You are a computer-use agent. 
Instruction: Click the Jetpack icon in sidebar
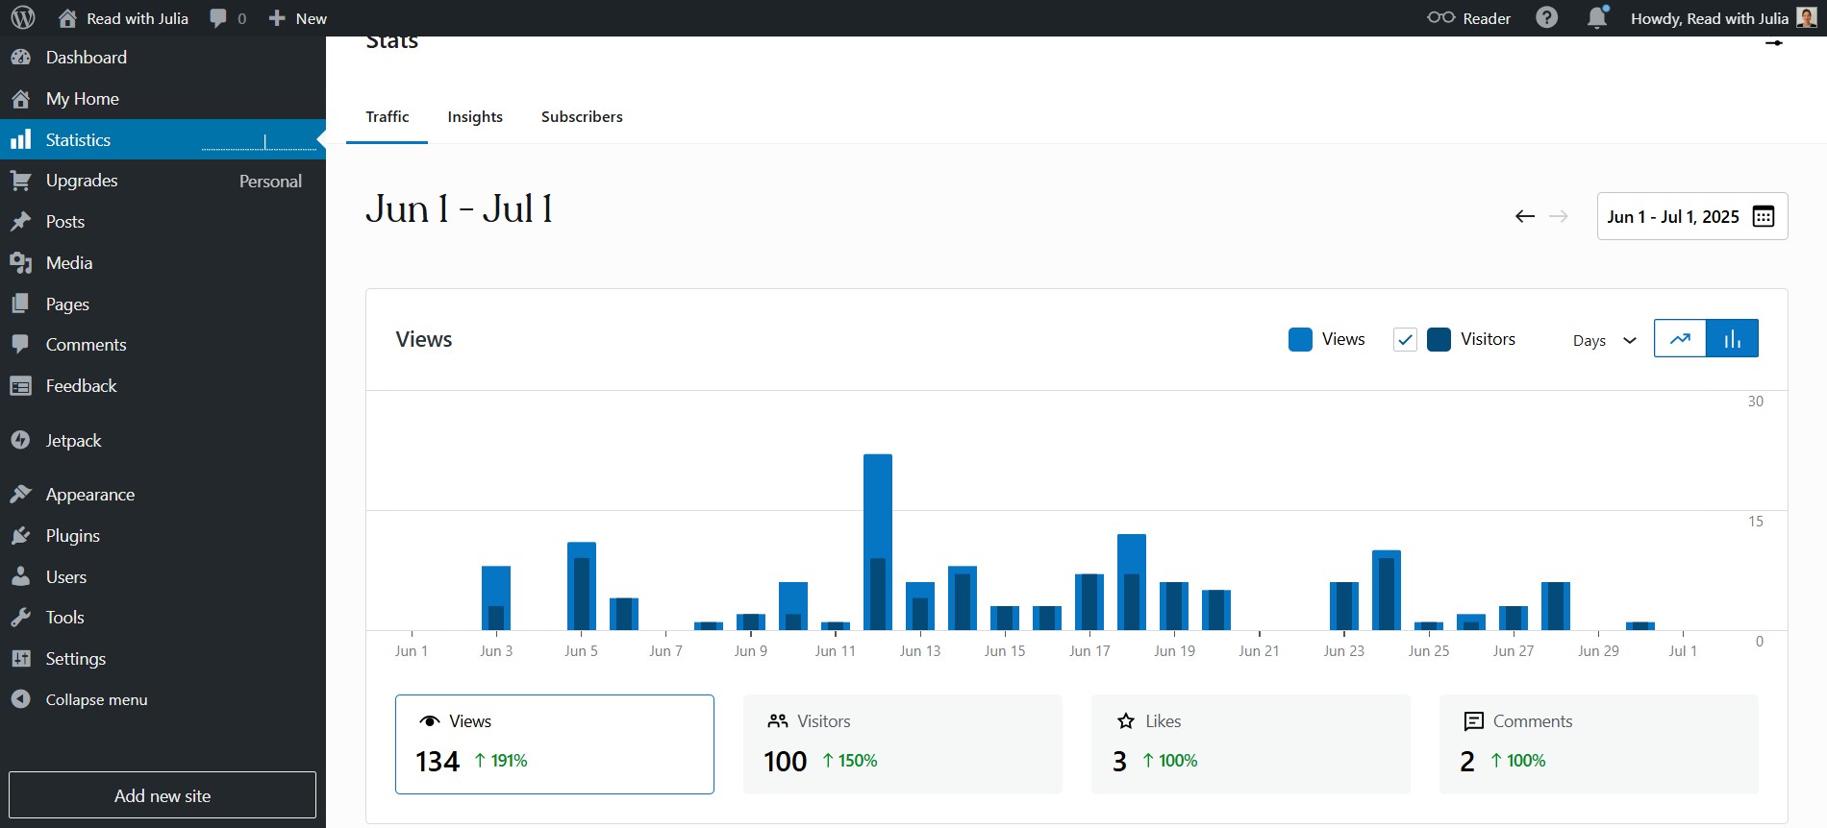[21, 440]
